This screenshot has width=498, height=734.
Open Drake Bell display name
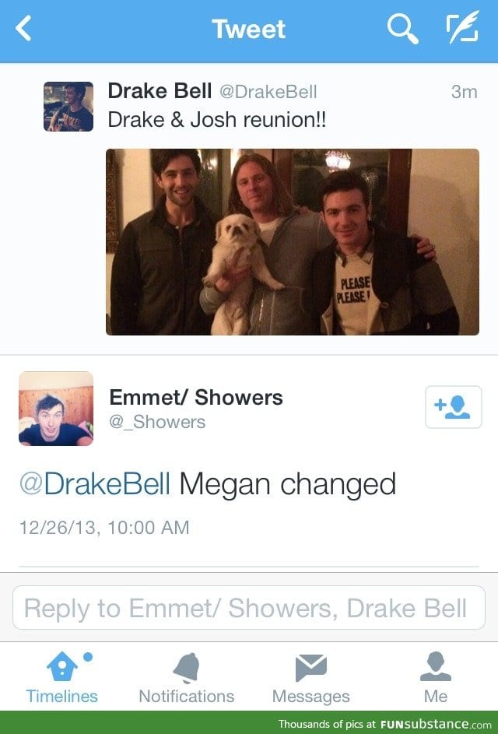(160, 91)
